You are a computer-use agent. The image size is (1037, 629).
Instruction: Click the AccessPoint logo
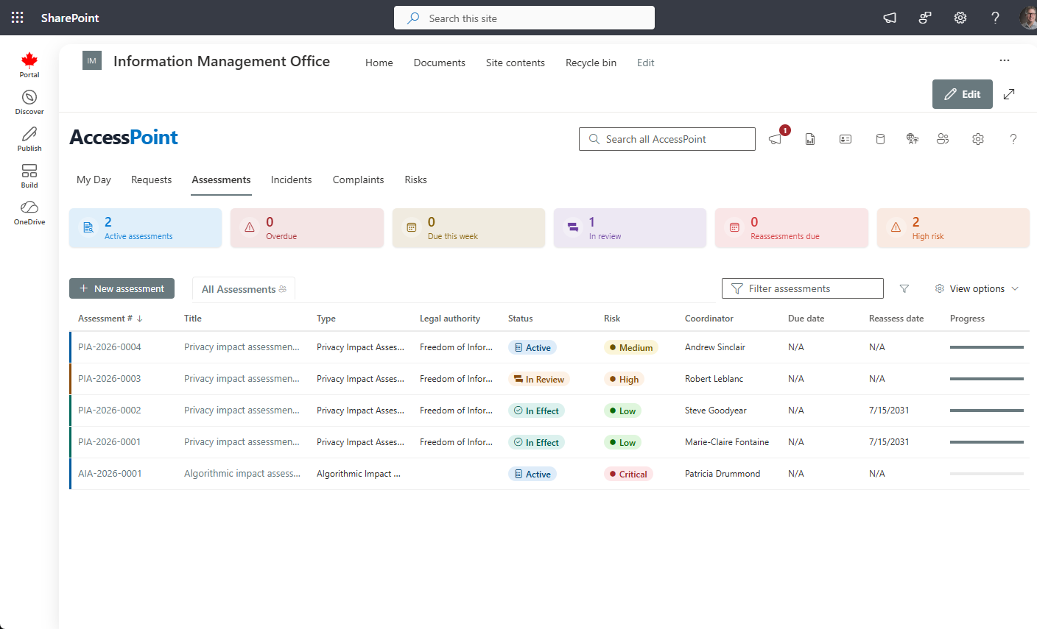click(124, 138)
